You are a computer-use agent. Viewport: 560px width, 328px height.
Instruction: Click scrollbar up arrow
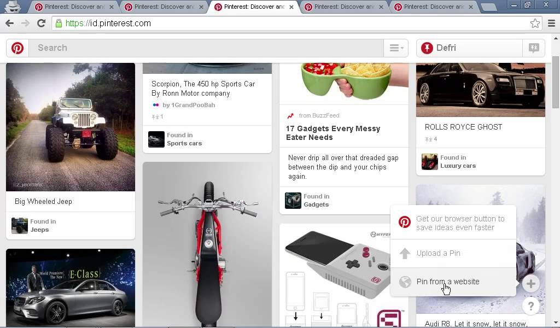[x=556, y=38]
